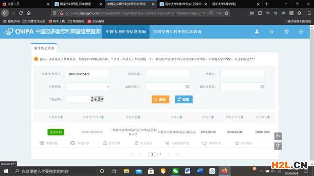This screenshot has width=314, height=176.
Task: Focus the captcha verification code field
Action: tap(78, 99)
